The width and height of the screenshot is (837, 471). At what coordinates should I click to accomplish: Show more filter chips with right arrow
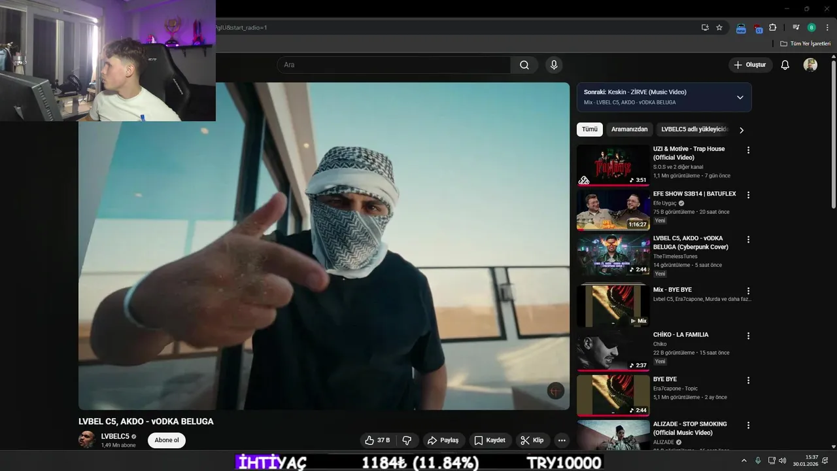click(x=741, y=130)
